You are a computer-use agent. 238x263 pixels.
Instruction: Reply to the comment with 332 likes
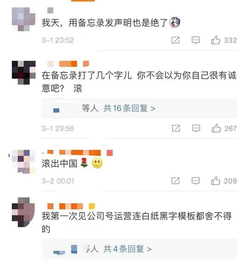point(196,40)
